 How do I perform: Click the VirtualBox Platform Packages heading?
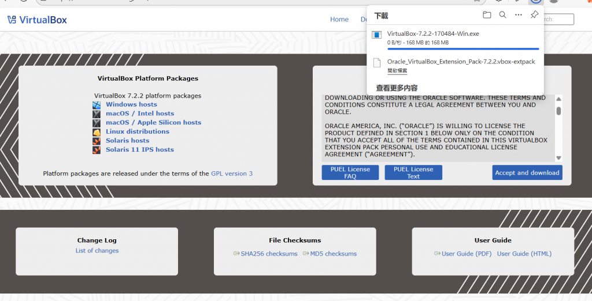147,78
